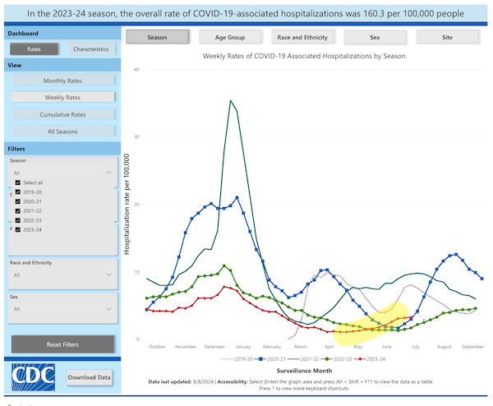Click the January label on the x-axis
493x406 pixels.
pyautogui.click(x=243, y=347)
